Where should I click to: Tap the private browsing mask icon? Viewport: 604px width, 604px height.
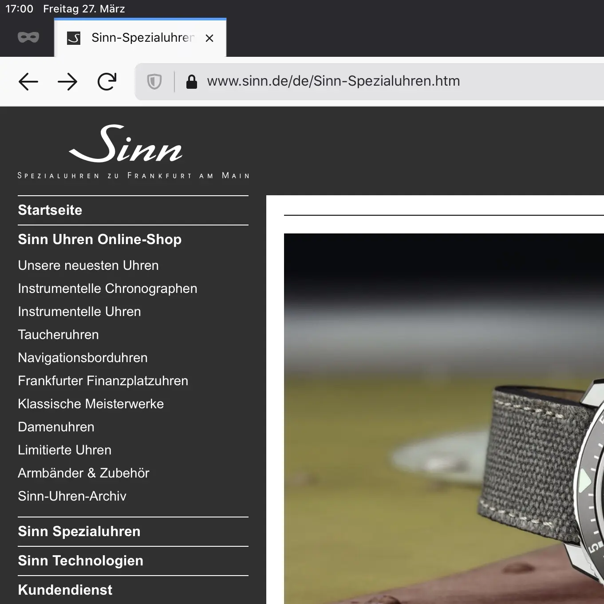click(x=28, y=38)
